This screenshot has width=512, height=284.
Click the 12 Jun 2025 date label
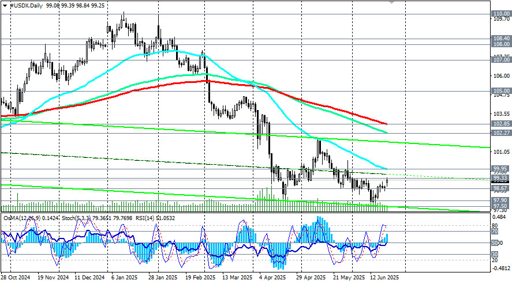click(384, 278)
